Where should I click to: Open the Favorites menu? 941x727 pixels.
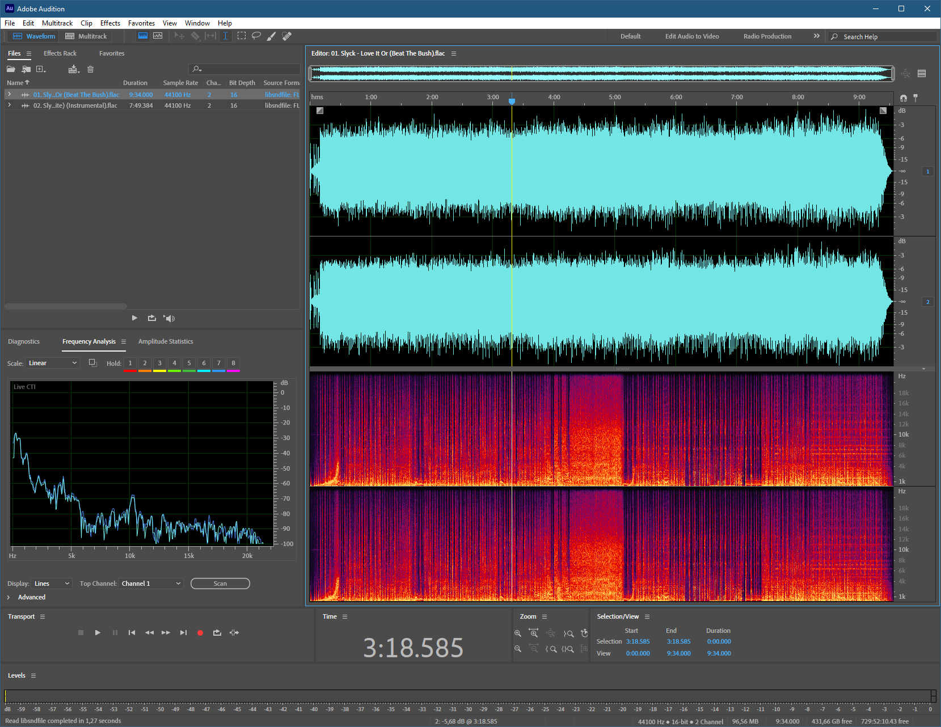tap(141, 23)
